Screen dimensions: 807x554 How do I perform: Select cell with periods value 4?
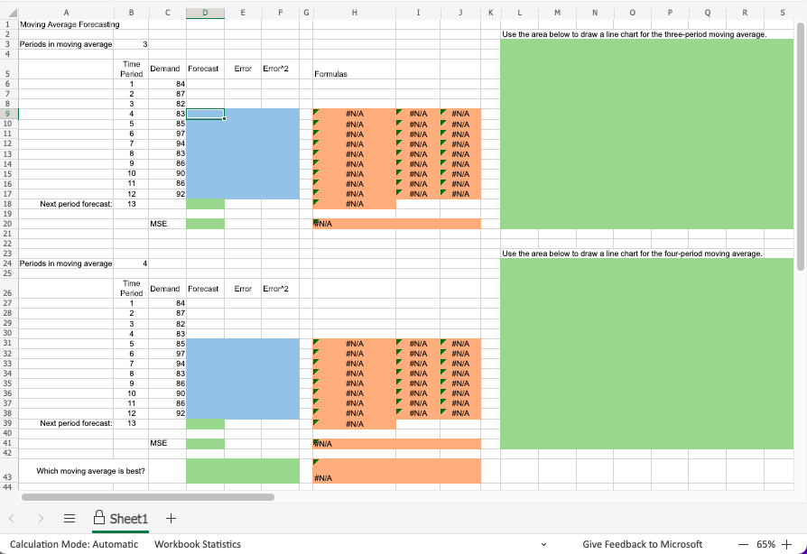131,263
